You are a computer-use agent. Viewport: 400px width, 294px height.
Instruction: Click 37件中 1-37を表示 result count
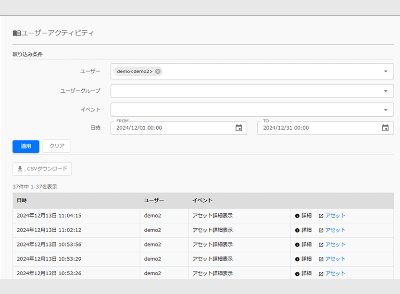35,187
